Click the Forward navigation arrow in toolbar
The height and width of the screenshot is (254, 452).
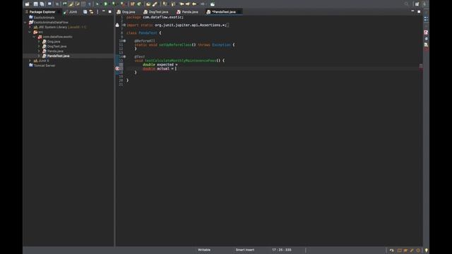pyautogui.click(x=203, y=4)
